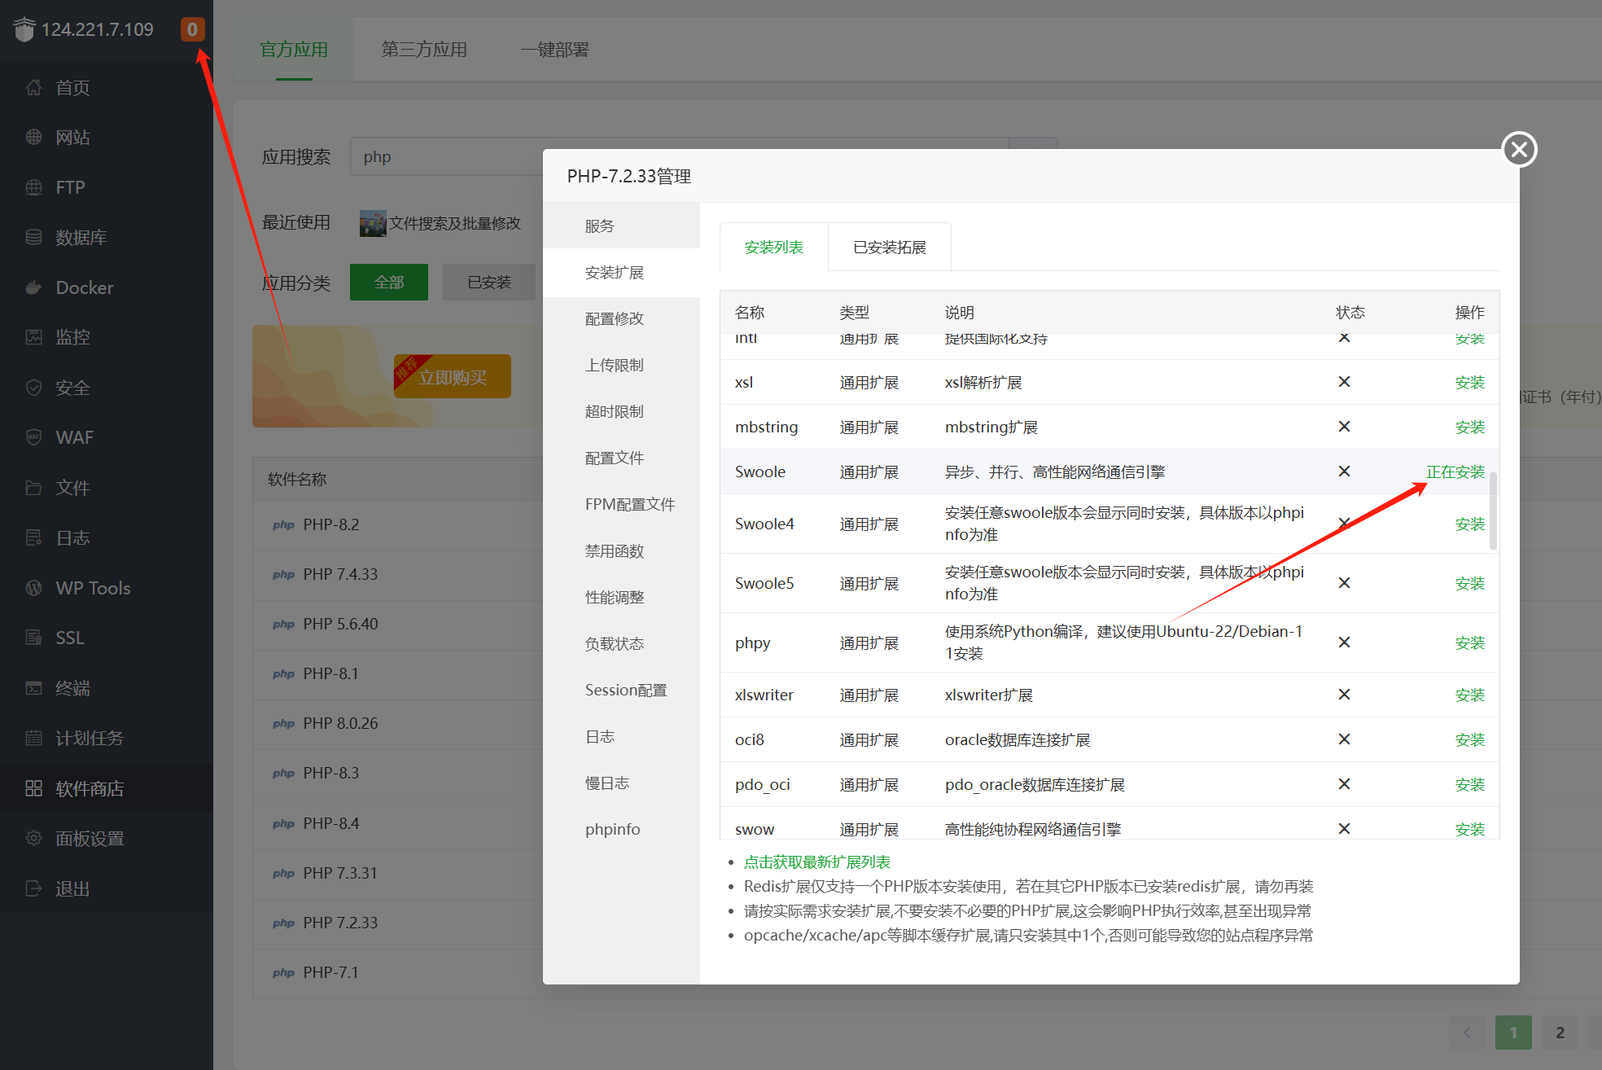Viewport: 1602px width, 1070px height.
Task: Open 上传限制 section
Action: [x=621, y=365]
